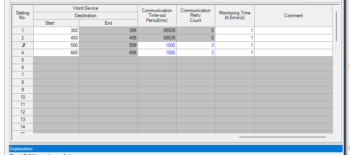This screenshot has width=350, height=155.
Task: Select row header for setting No. 8
Action: tap(23, 82)
